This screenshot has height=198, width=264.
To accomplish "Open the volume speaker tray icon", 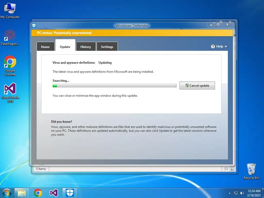I will (242, 193).
